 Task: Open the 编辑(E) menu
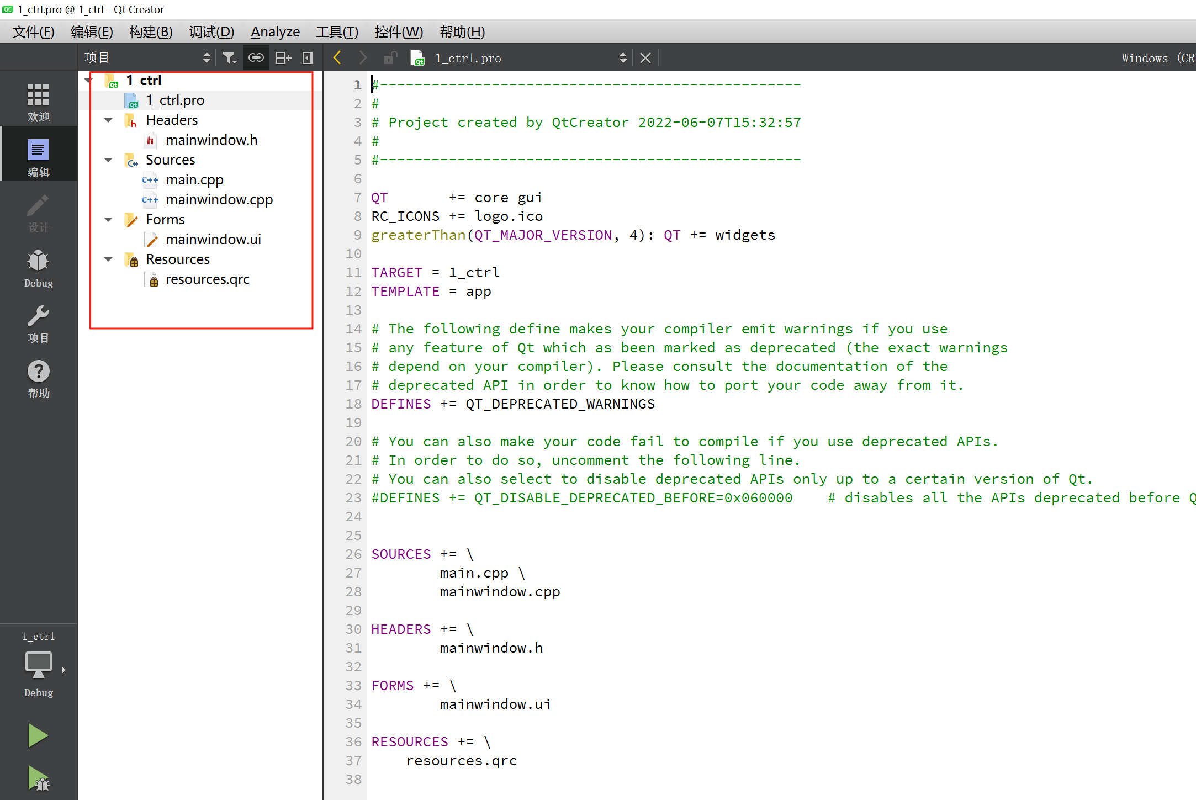coord(92,32)
